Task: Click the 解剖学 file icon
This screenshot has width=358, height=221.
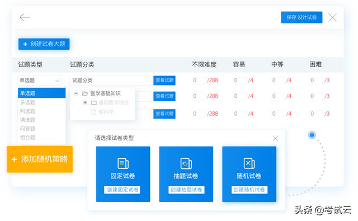Action: [x=93, y=112]
